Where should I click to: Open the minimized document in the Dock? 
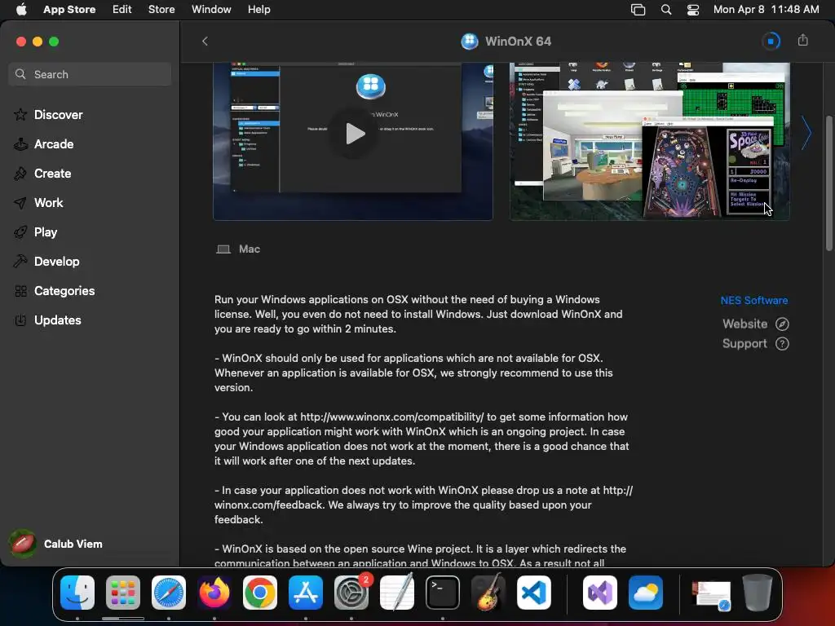pos(711,594)
